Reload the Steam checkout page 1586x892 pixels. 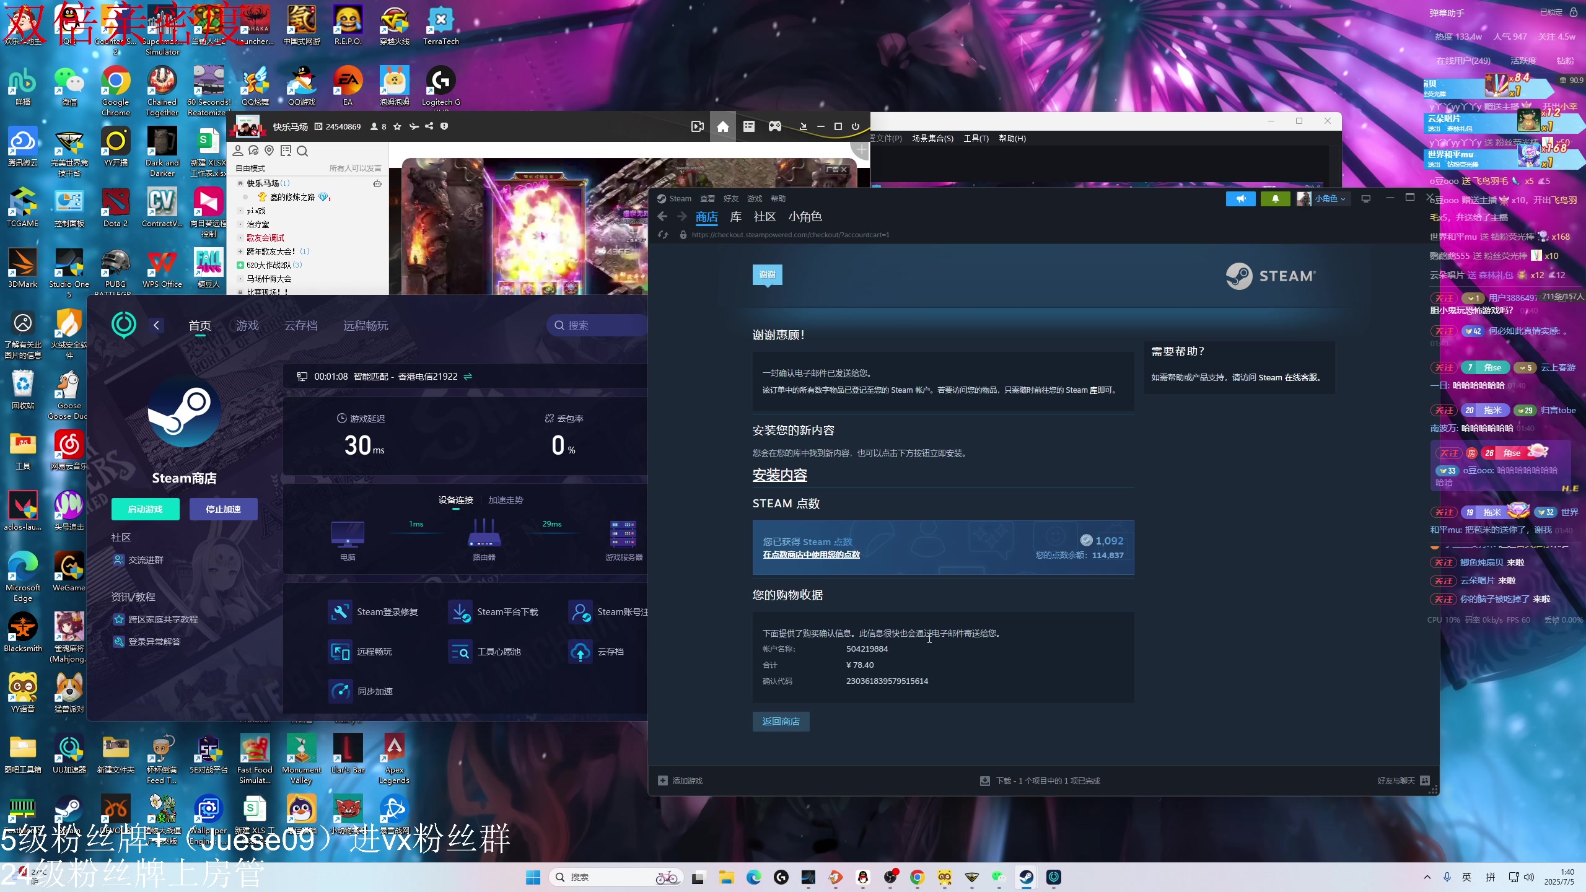663,235
